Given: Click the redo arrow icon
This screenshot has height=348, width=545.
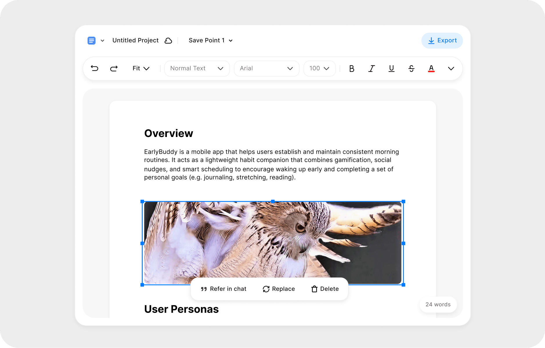Looking at the screenshot, I should click(114, 68).
